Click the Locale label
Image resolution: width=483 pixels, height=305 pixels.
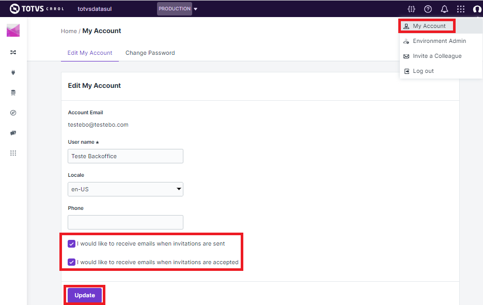pyautogui.click(x=76, y=175)
